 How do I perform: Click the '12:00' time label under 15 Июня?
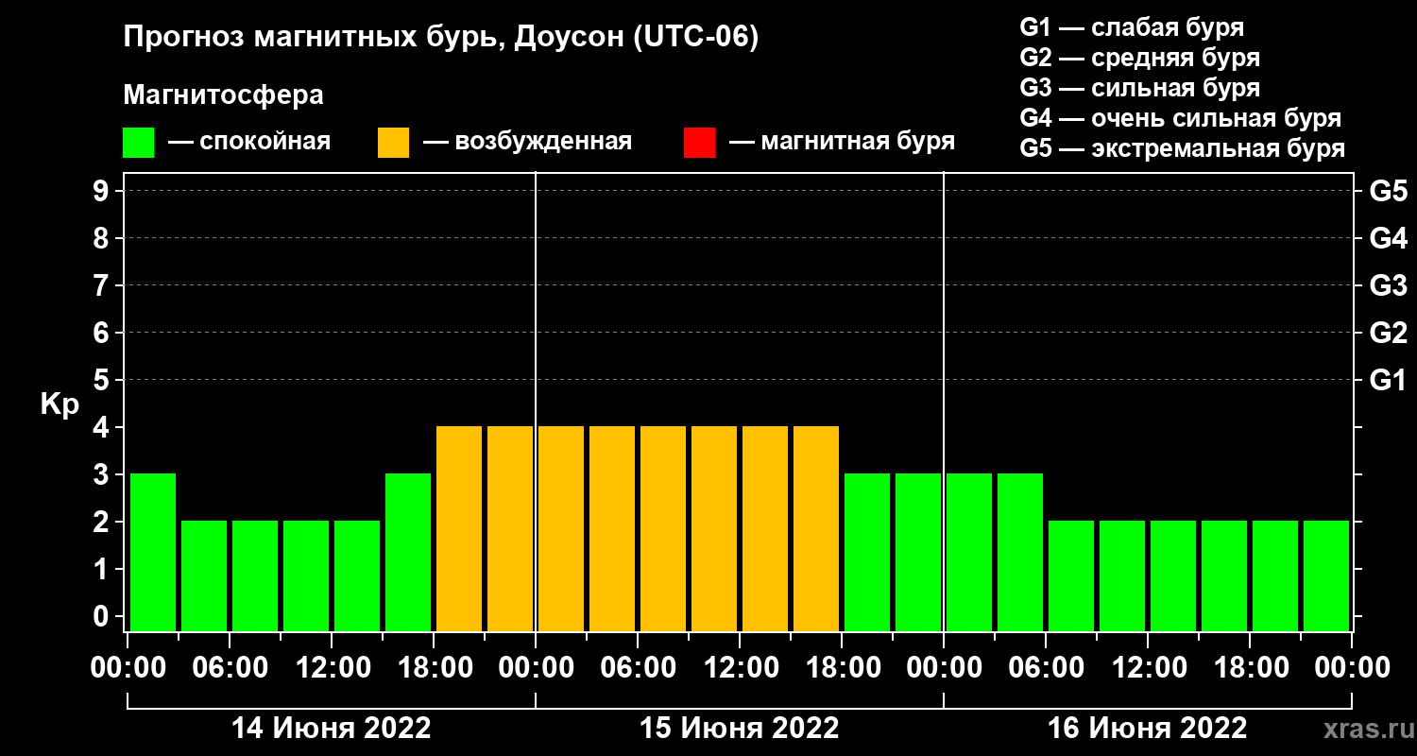pos(741,668)
